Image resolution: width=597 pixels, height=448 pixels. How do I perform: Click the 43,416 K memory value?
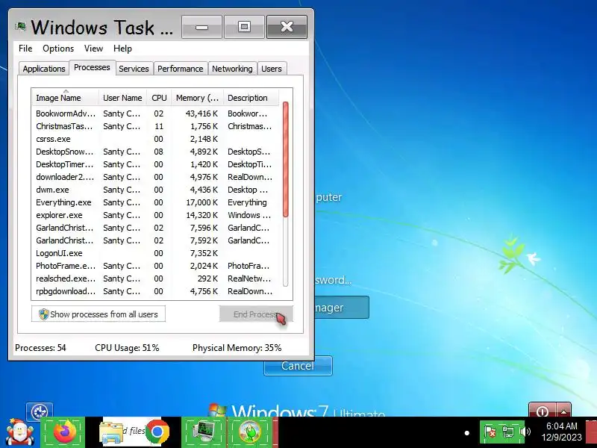tap(201, 113)
